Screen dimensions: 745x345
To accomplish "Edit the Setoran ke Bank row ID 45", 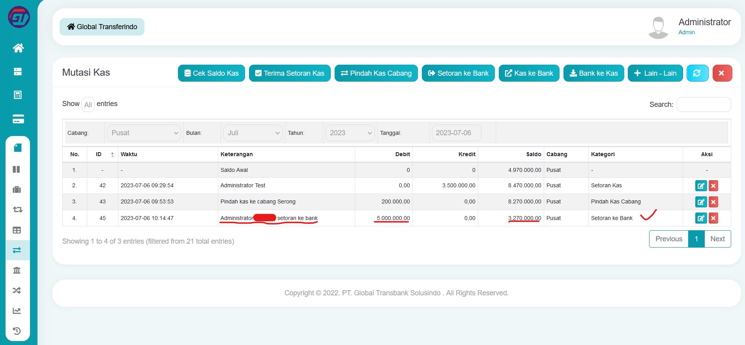I will point(701,218).
